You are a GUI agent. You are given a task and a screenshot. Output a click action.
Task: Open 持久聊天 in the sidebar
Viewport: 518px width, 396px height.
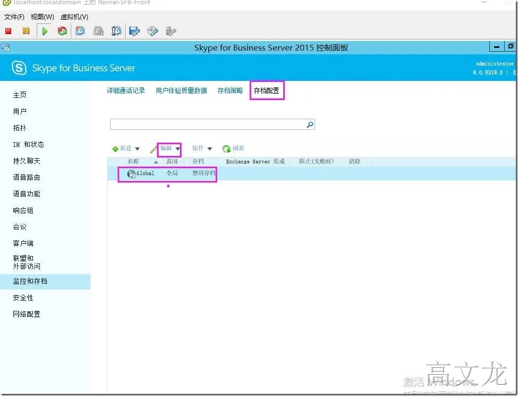27,161
